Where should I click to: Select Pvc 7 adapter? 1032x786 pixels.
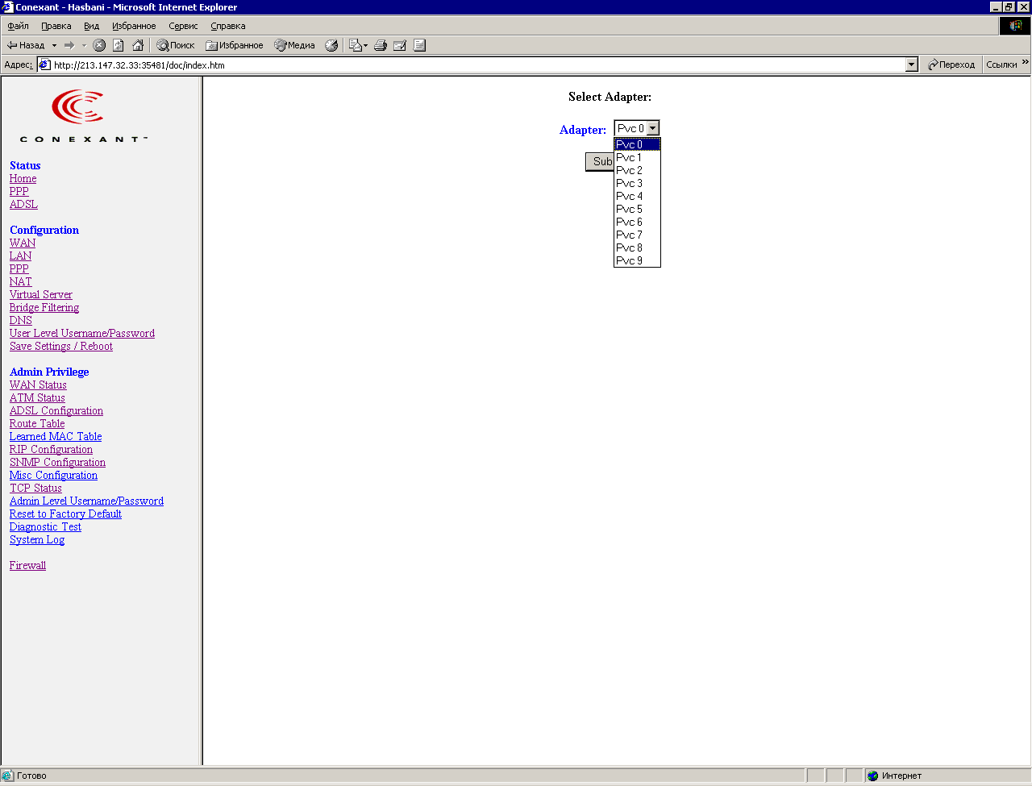[x=637, y=235]
